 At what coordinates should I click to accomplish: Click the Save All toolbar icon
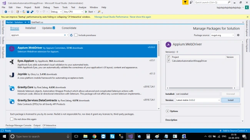(x=32, y=12)
